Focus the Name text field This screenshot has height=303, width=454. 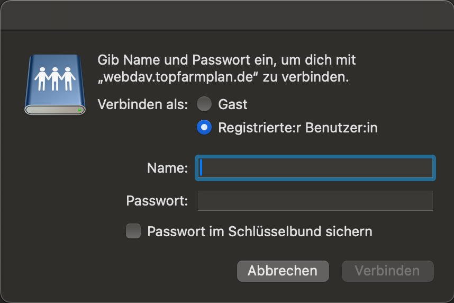click(x=315, y=168)
